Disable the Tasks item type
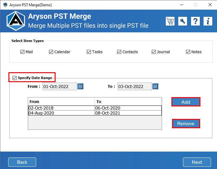The image size is (217, 169). point(89,52)
